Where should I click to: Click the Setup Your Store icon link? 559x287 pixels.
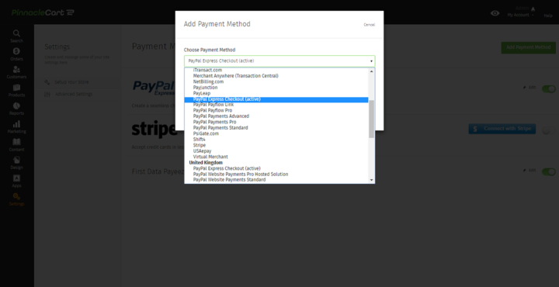[x=47, y=82]
